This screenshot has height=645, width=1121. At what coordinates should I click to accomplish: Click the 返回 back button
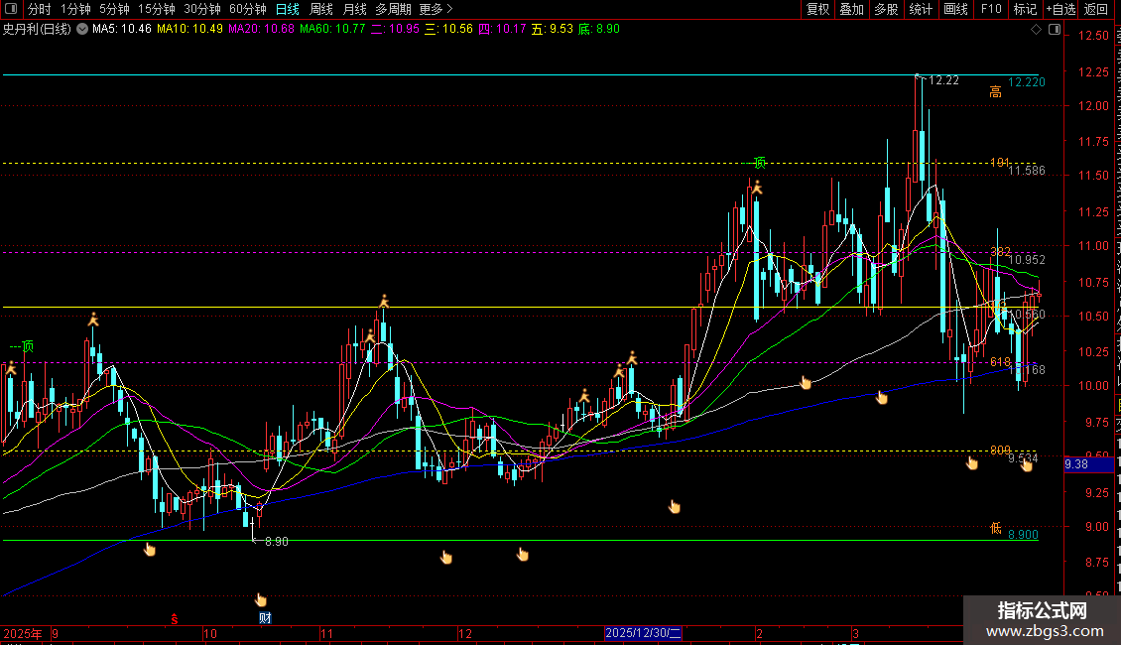[1096, 9]
